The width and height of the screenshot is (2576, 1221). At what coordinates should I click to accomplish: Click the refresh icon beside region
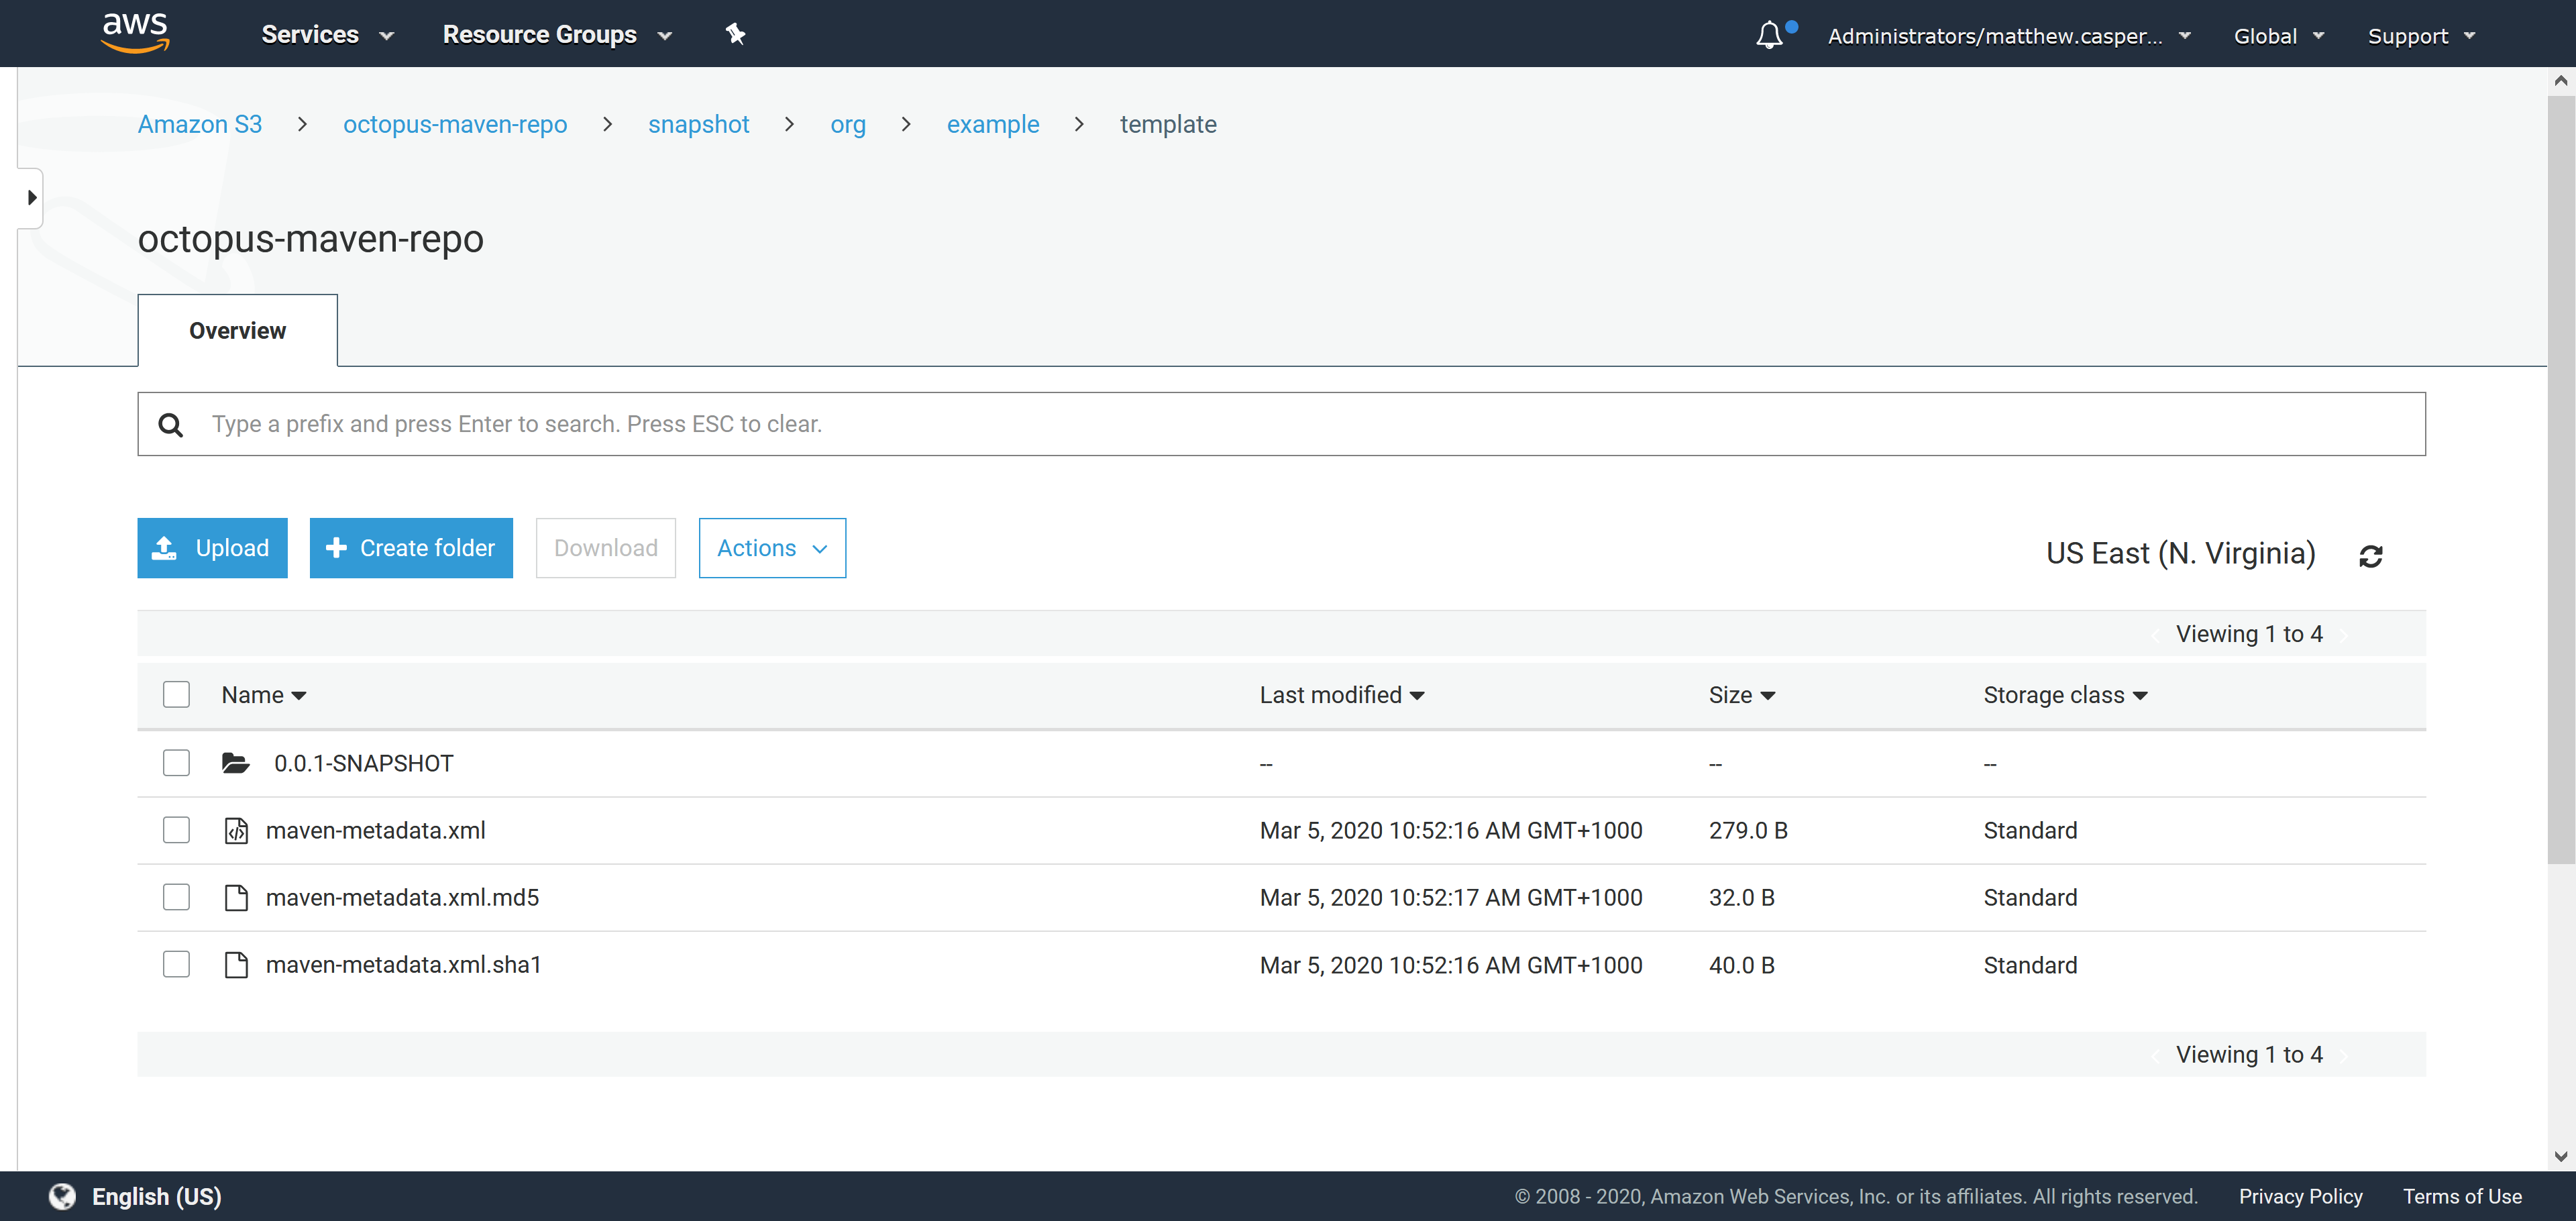(2370, 556)
